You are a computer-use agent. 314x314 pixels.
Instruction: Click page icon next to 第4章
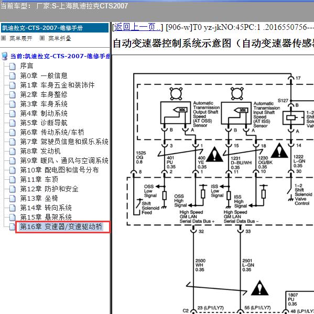click(x=13, y=114)
